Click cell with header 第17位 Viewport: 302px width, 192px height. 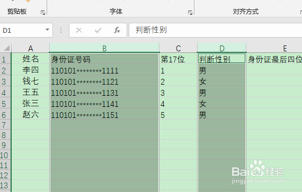click(x=179, y=59)
